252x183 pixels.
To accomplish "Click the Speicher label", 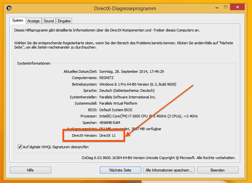I will [90, 123].
